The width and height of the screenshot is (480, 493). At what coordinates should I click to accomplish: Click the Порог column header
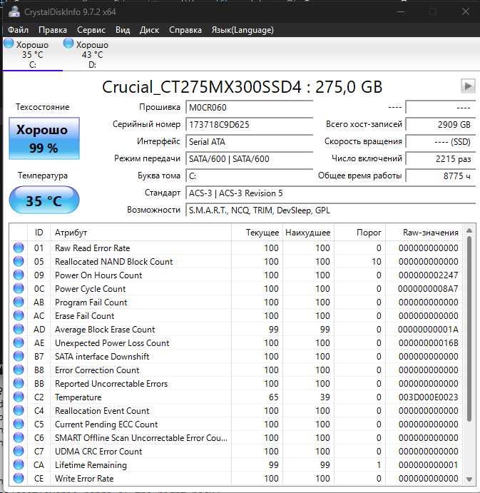click(359, 233)
